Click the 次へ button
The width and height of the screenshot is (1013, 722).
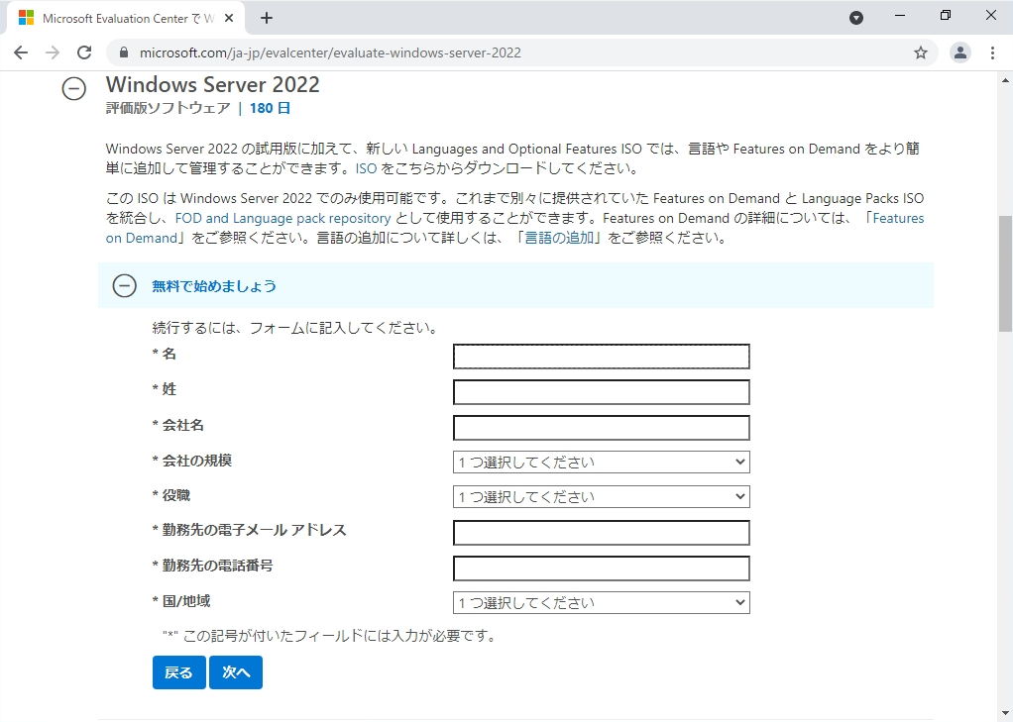pyautogui.click(x=236, y=672)
